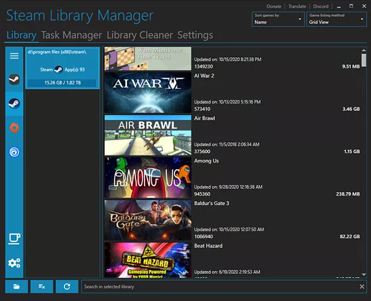The height and width of the screenshot is (301, 371).
Task: Click Updated on: 11/5/2018 2:06:34 AM
Action: 226,144
